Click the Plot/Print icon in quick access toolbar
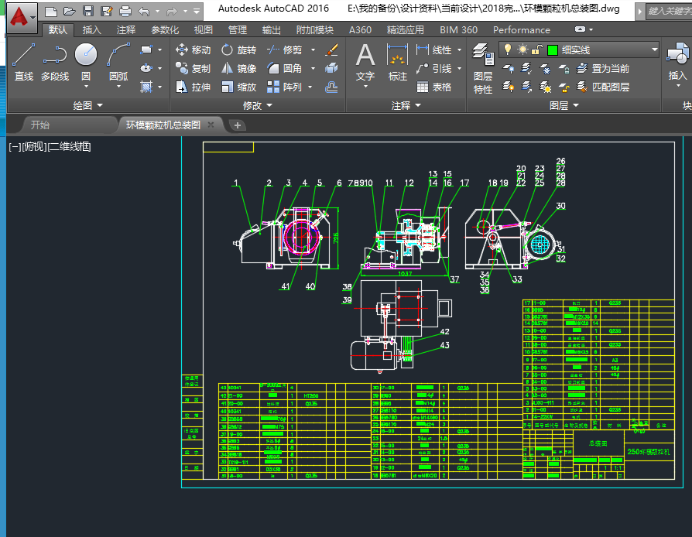Image resolution: width=692 pixels, height=537 pixels. [x=125, y=11]
